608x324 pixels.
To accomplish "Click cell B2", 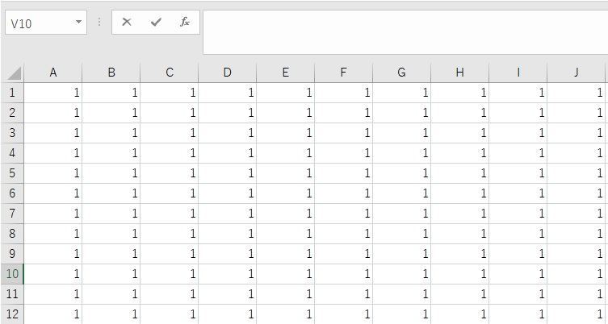I will [x=111, y=113].
